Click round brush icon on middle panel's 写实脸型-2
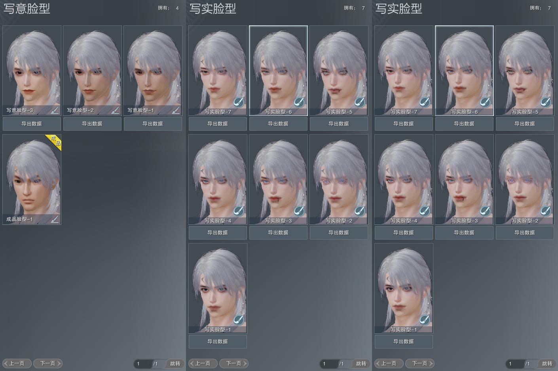558x371 pixels. click(360, 211)
